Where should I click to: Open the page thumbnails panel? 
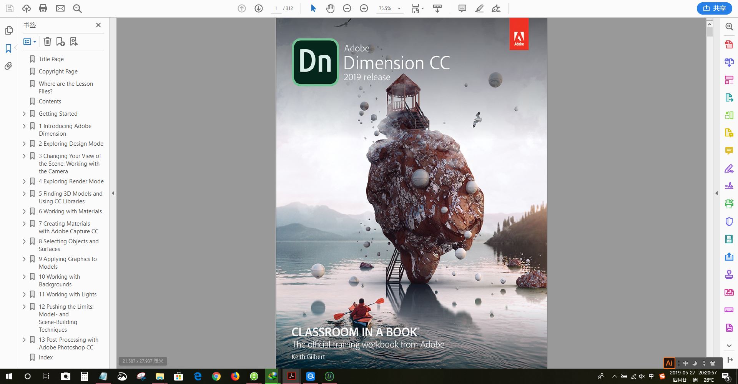(8, 30)
